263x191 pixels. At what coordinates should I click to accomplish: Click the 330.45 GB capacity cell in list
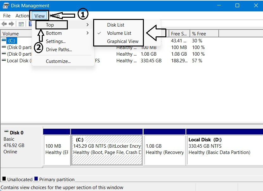click(151, 61)
